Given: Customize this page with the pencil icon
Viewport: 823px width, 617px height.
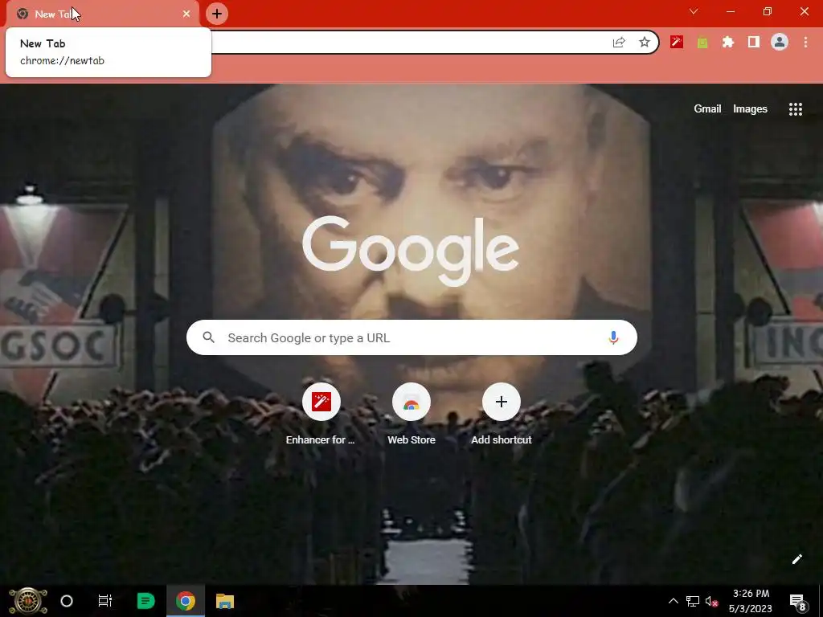Looking at the screenshot, I should (x=796, y=559).
